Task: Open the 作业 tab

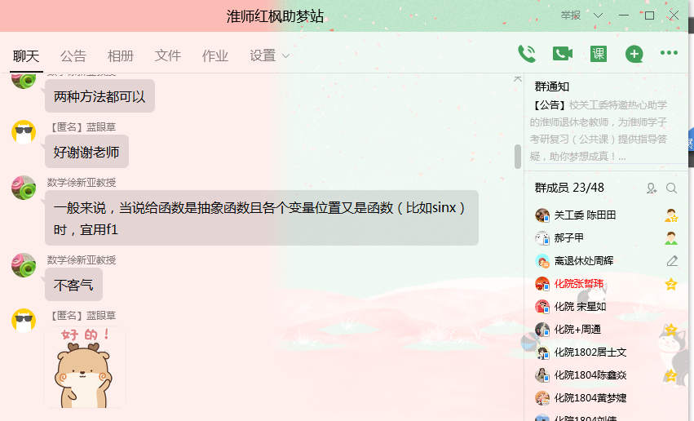Action: (215, 55)
